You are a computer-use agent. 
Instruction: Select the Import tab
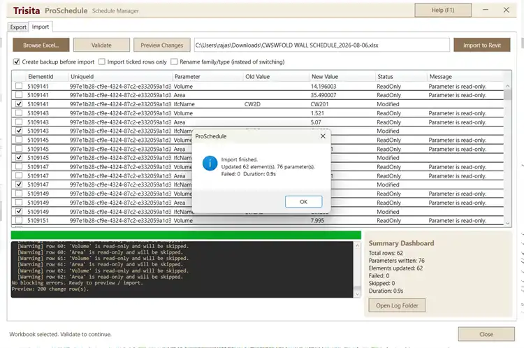(x=41, y=27)
